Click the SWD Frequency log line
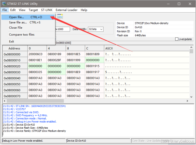This screenshot has width=196, height=145. click(x=25, y=115)
